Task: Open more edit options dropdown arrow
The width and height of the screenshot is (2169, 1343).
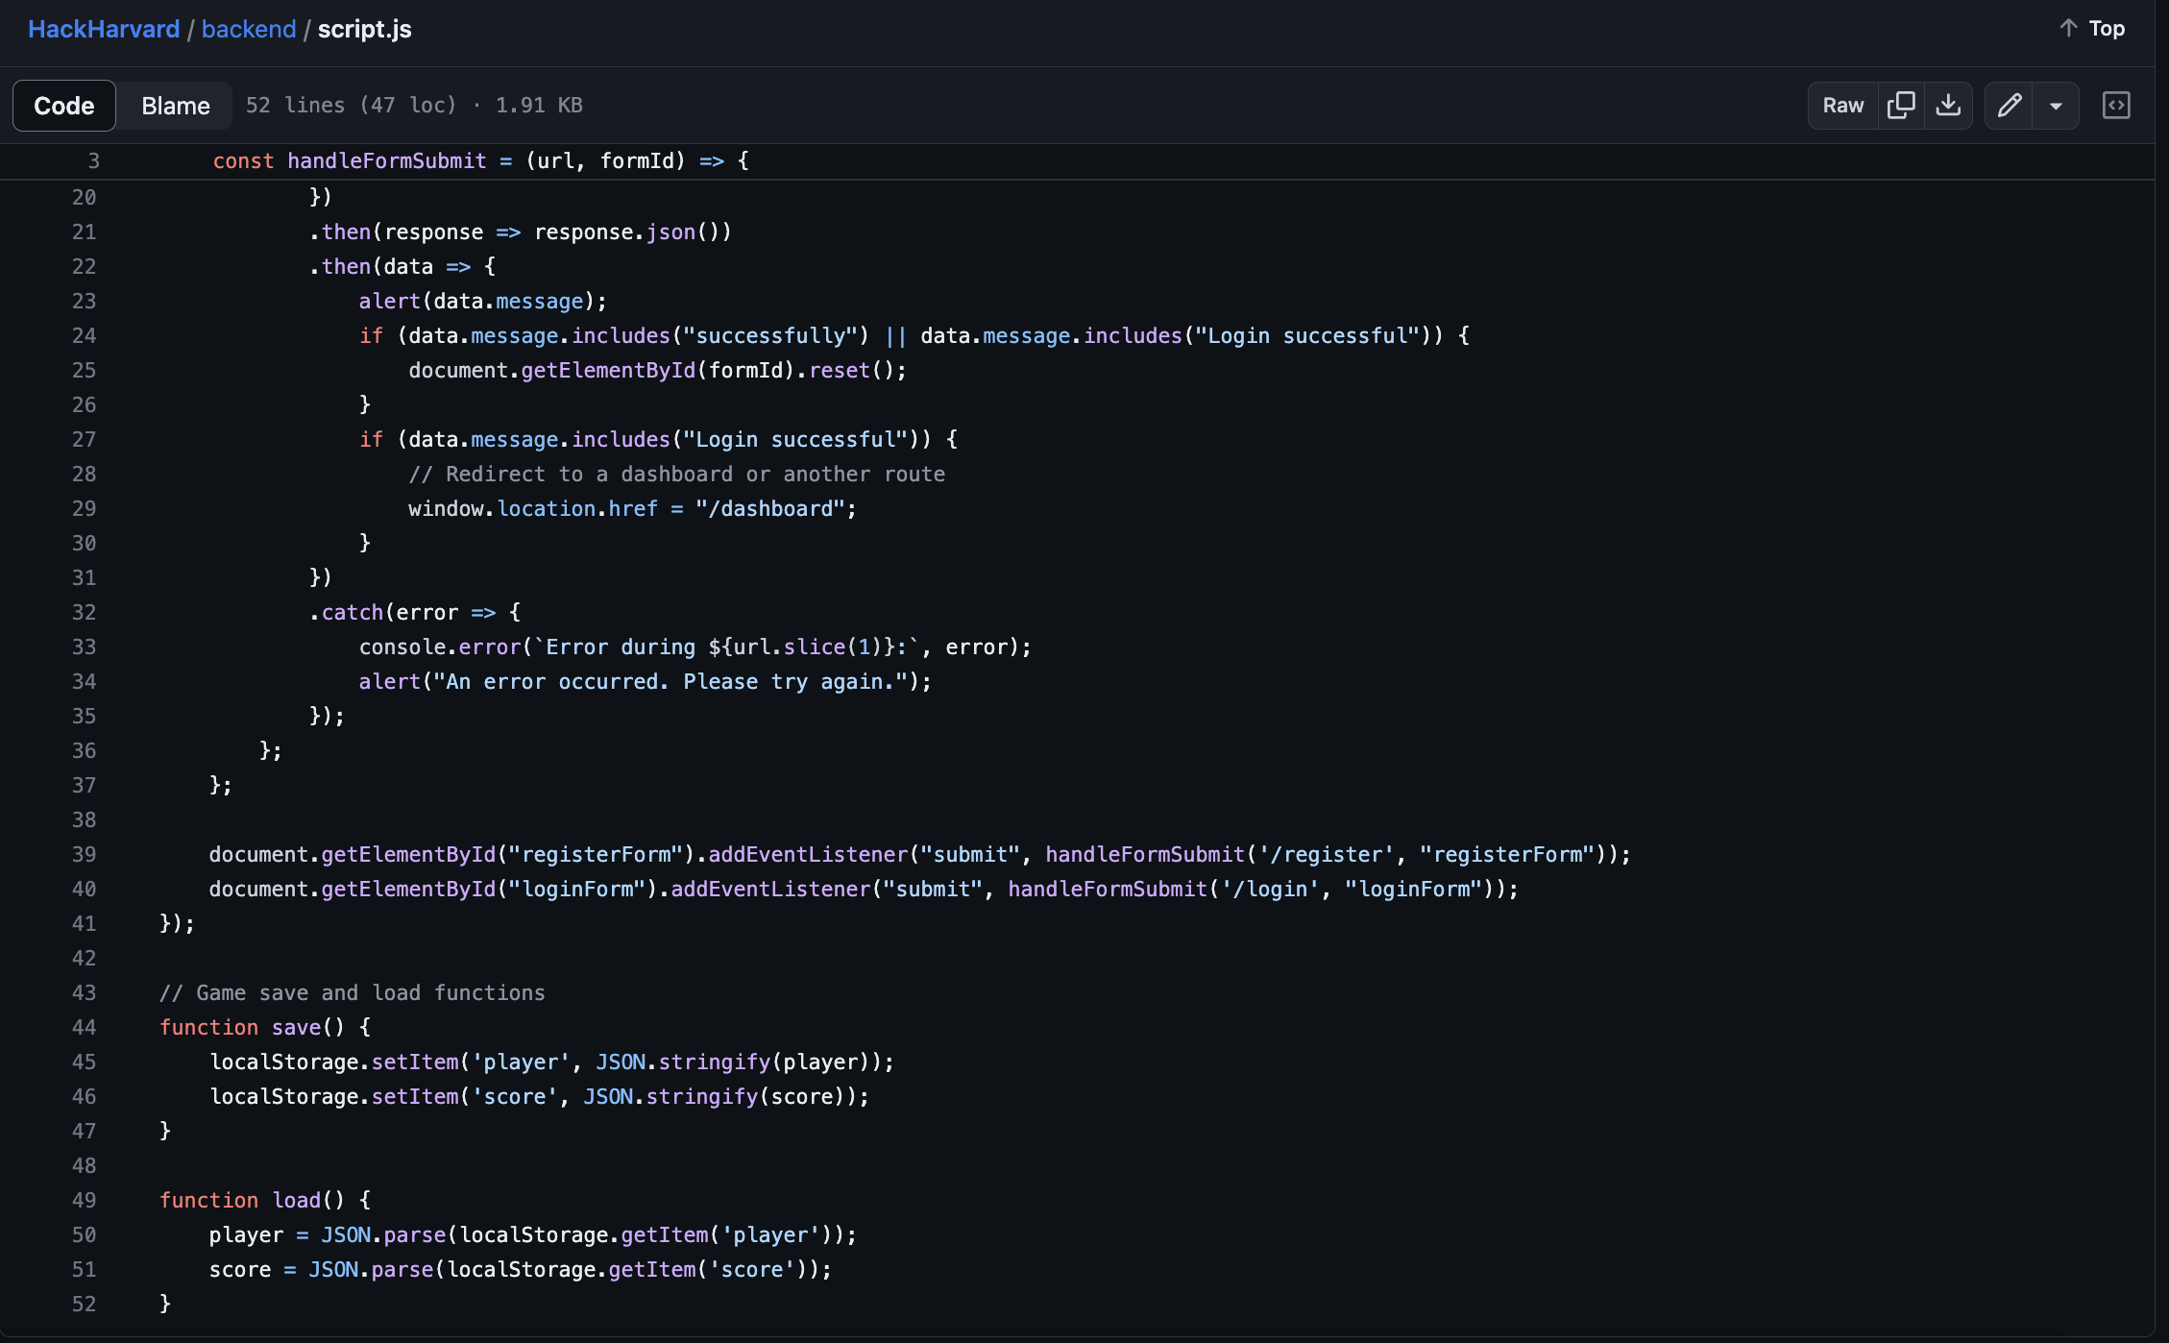Action: pos(2056,106)
